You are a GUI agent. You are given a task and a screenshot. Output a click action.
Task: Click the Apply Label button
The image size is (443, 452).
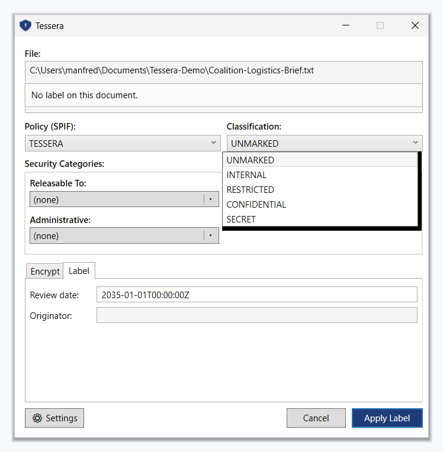(387, 418)
